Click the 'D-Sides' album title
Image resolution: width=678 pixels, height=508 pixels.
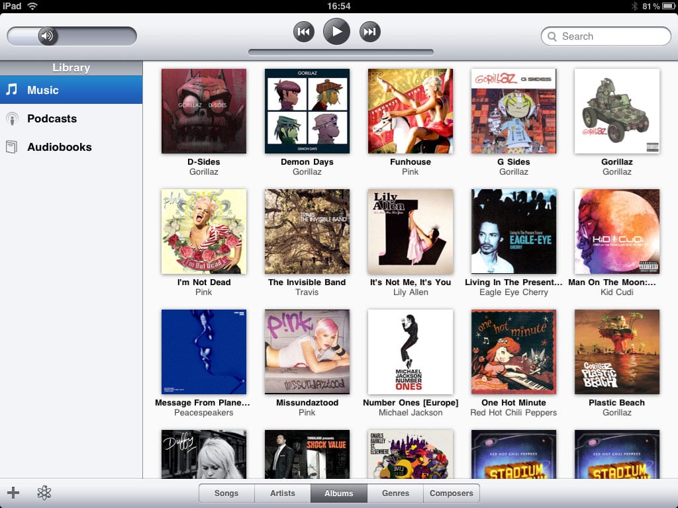(x=204, y=162)
